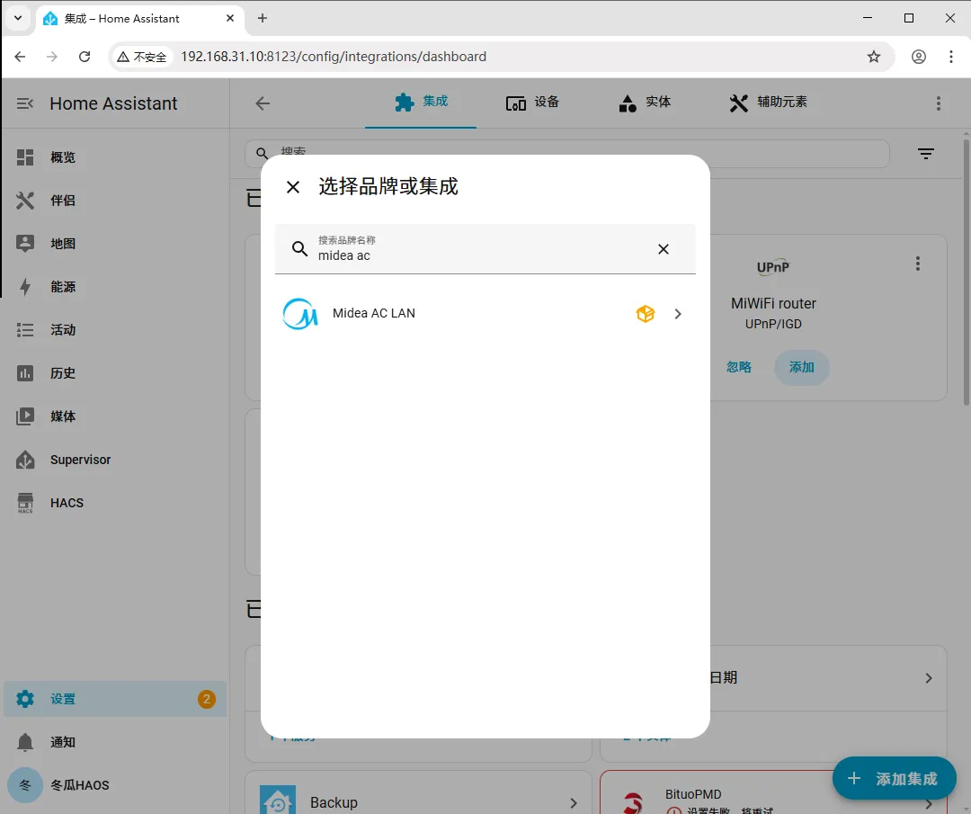Expand the 日期 card chevron
This screenshot has width=971, height=814.
click(928, 678)
